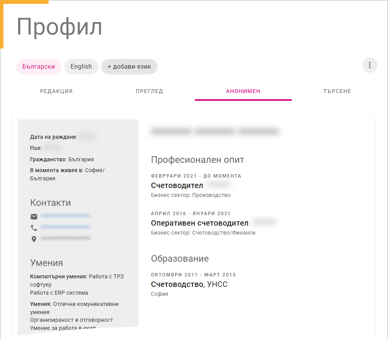Click the 'Професионален опит' section heading
Screen dimensions: 388x340
pos(197,160)
